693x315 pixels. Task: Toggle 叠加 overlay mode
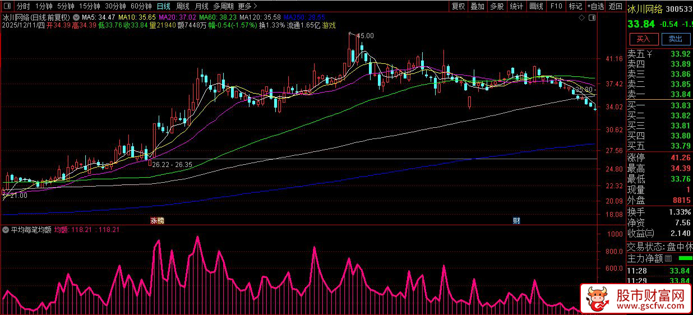pyautogui.click(x=477, y=7)
